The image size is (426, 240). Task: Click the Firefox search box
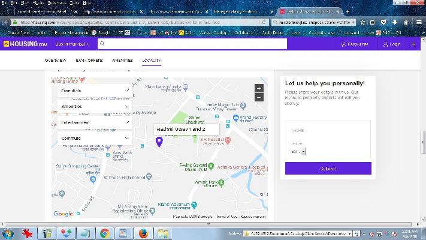pos(314,23)
